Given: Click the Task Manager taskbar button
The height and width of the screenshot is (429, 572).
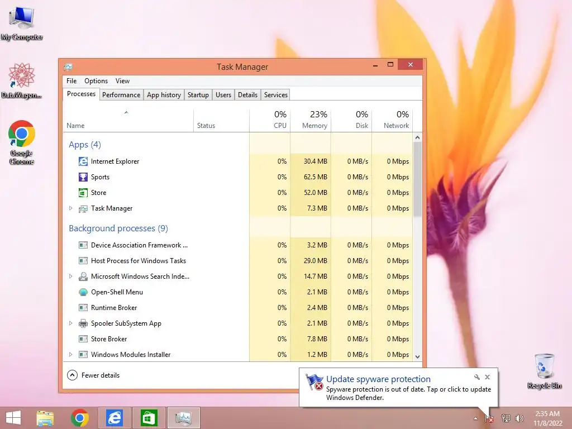Looking at the screenshot, I should click(x=183, y=418).
